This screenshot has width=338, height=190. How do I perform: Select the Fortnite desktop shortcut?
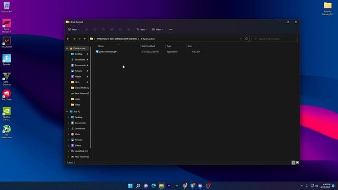pyautogui.click(x=6, y=60)
